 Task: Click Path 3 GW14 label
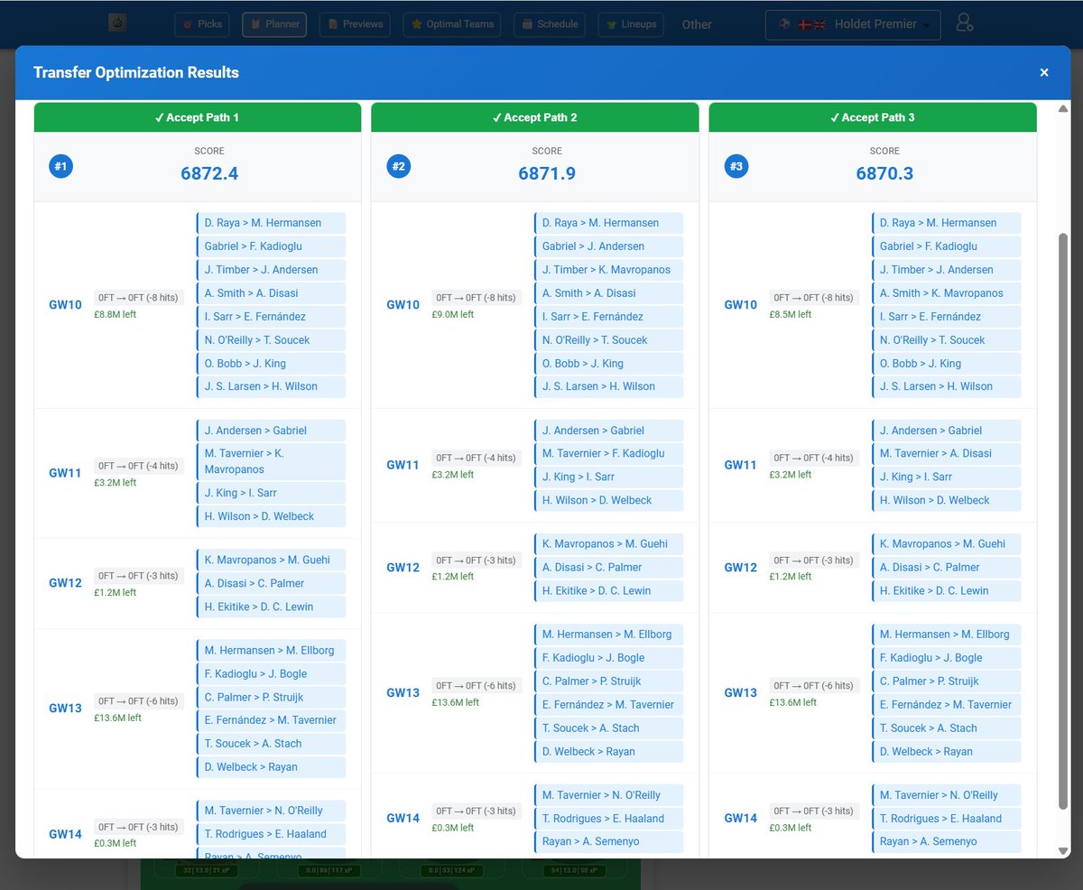741,819
